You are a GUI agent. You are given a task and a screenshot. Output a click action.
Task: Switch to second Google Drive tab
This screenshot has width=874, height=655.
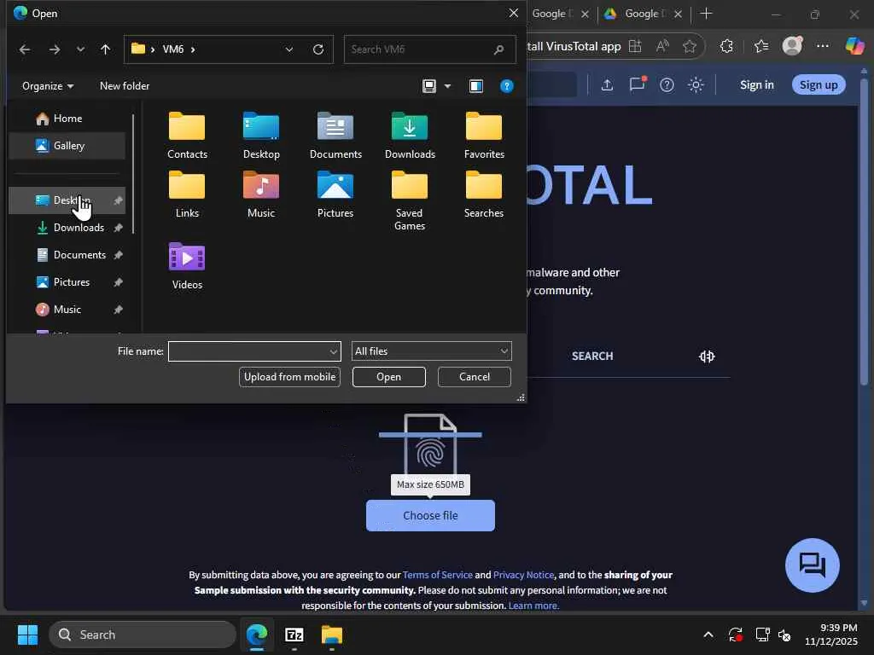click(644, 14)
